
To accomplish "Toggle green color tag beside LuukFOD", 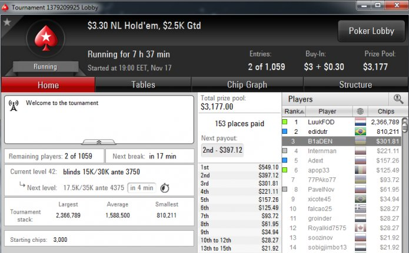I will pos(285,122).
